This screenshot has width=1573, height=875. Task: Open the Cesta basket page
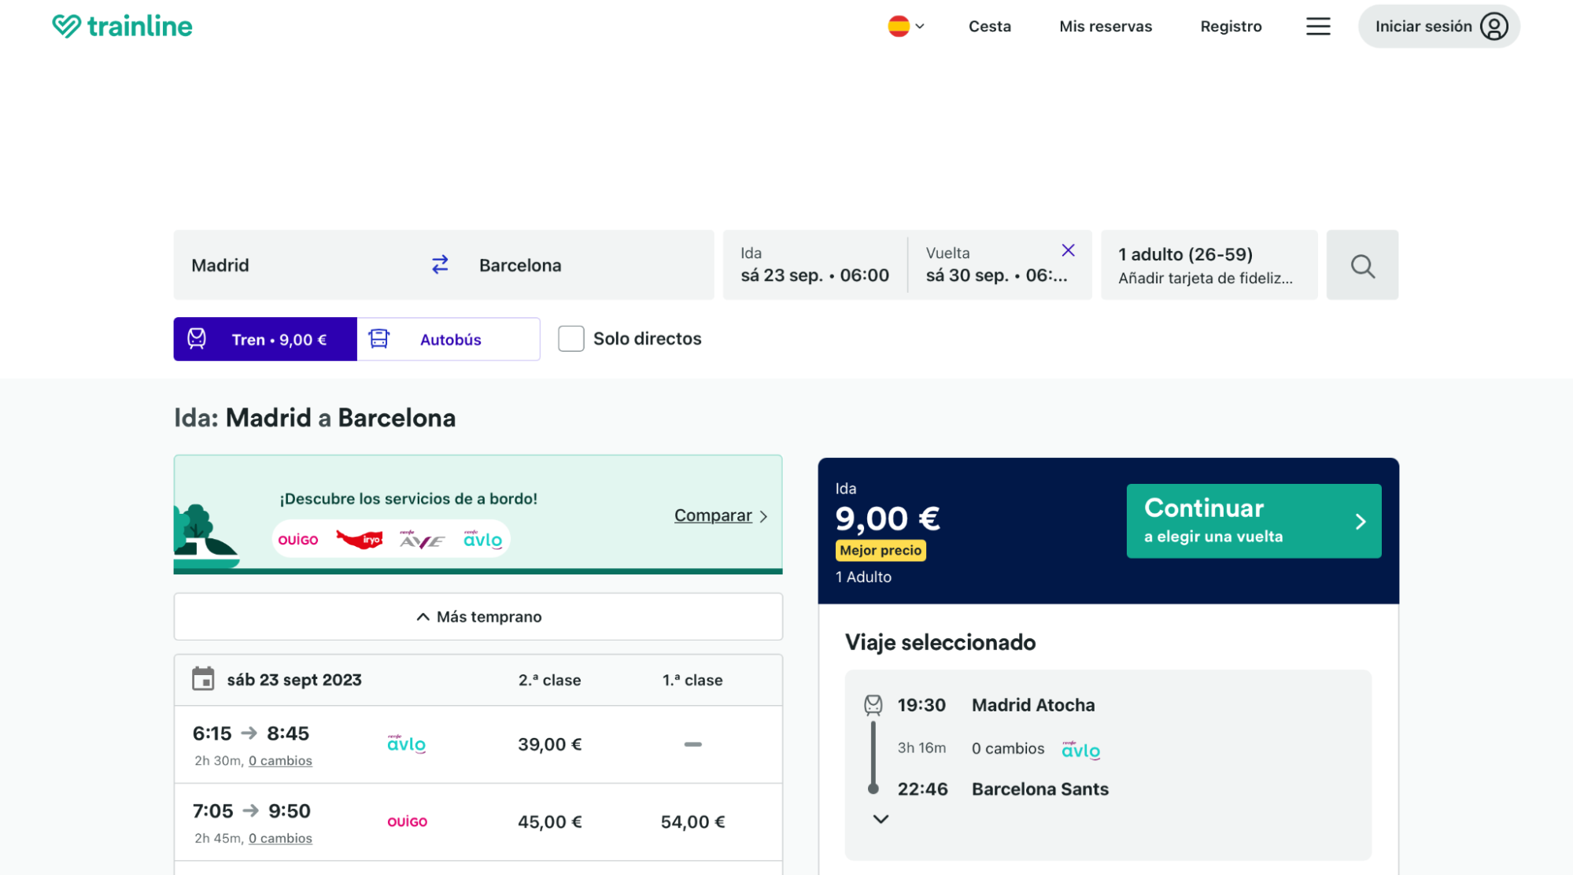pyautogui.click(x=989, y=26)
